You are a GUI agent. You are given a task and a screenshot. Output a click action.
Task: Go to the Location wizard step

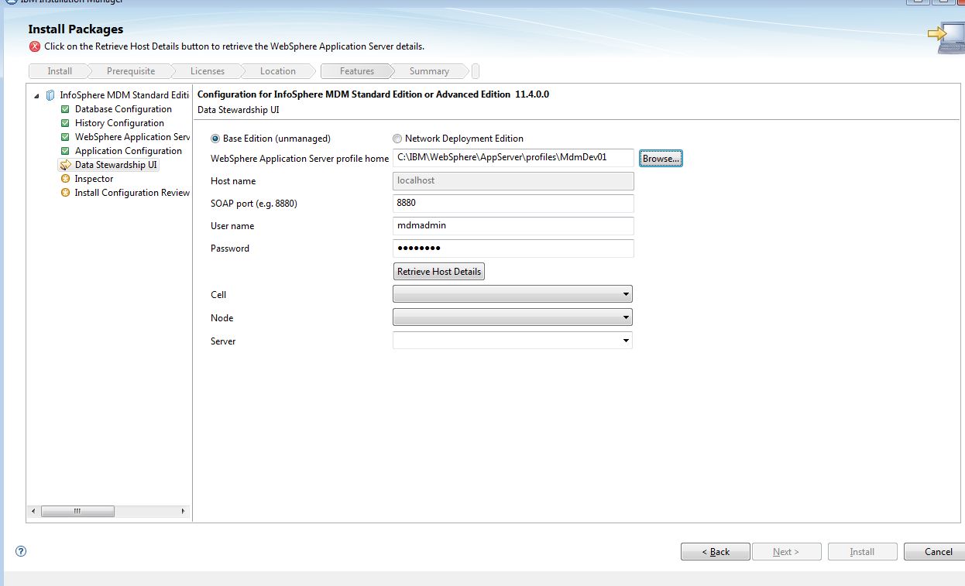click(x=278, y=71)
